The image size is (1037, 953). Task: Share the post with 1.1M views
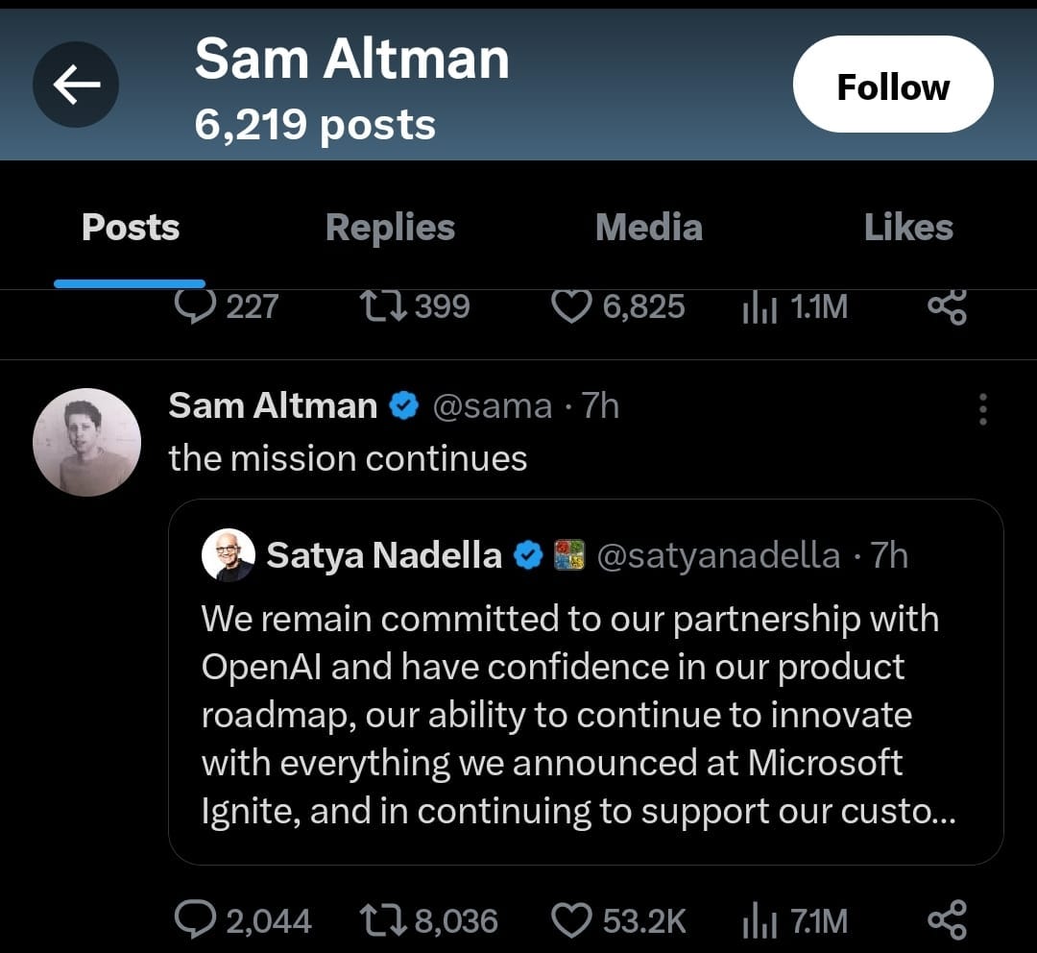(x=947, y=306)
